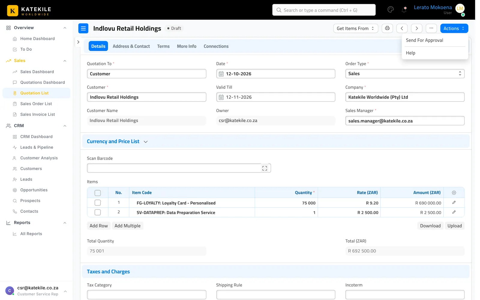The width and height of the screenshot is (480, 300).
Task: Go to Leads & Pipeline page
Action: click(37, 147)
